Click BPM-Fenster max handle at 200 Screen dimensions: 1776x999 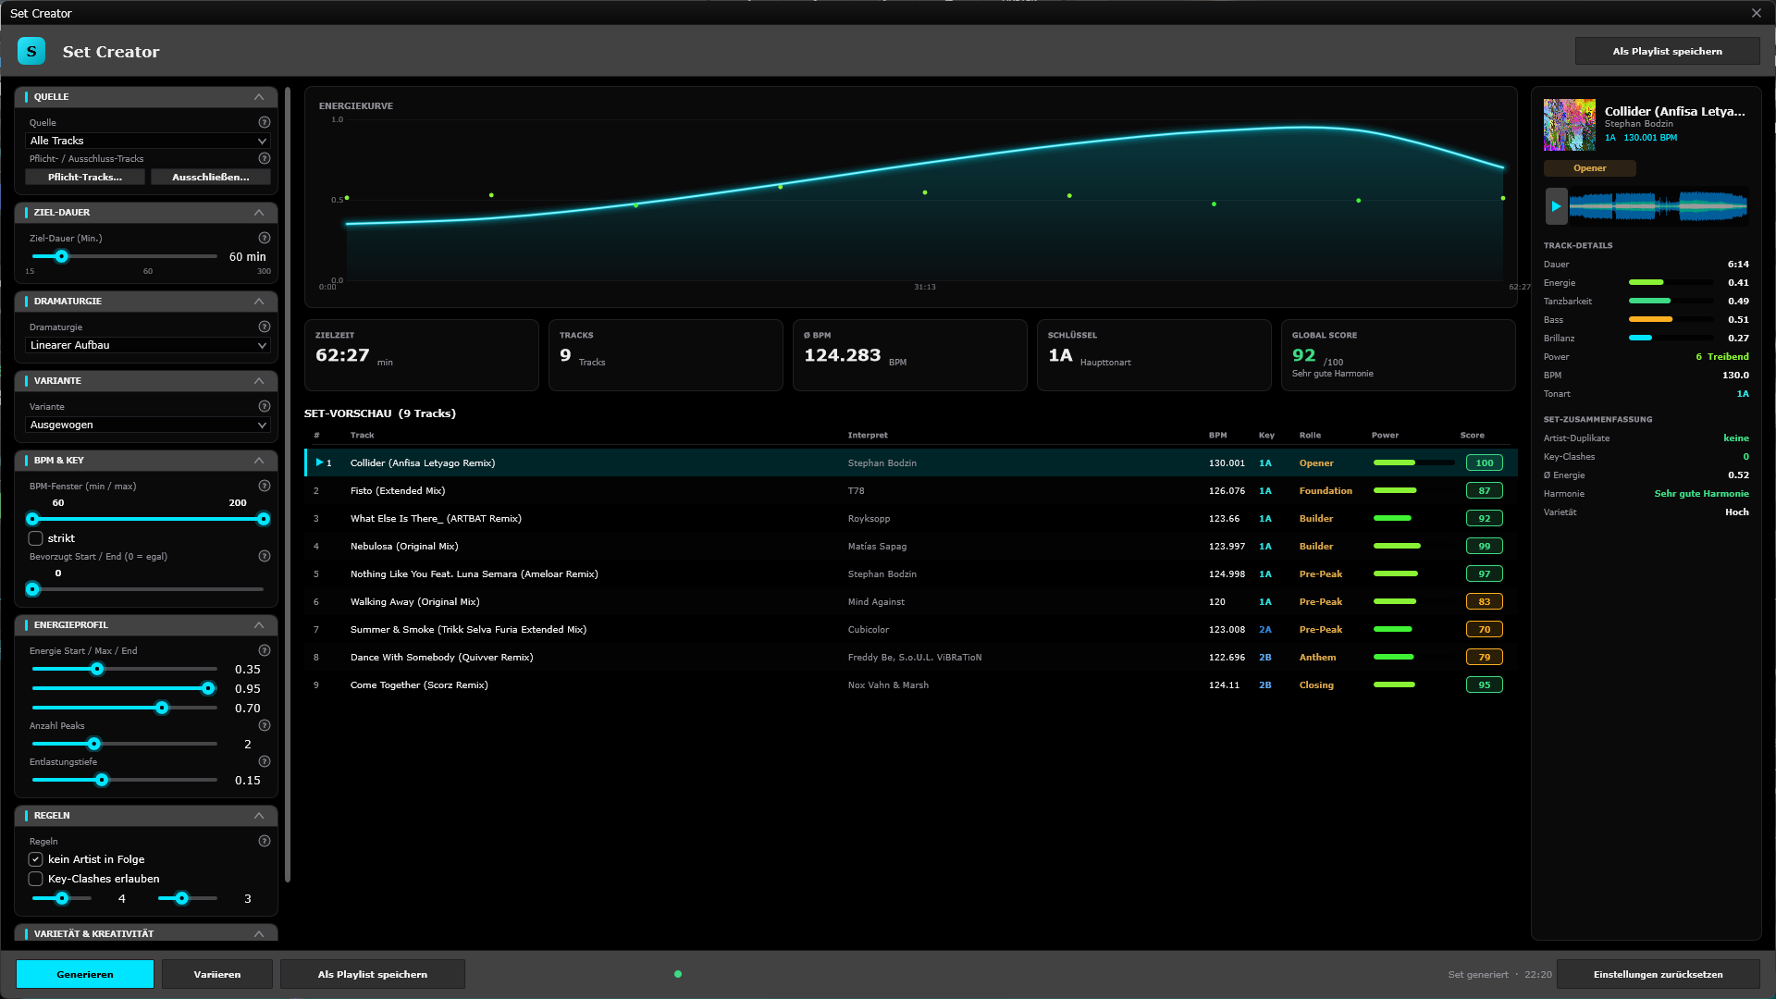[x=264, y=519]
